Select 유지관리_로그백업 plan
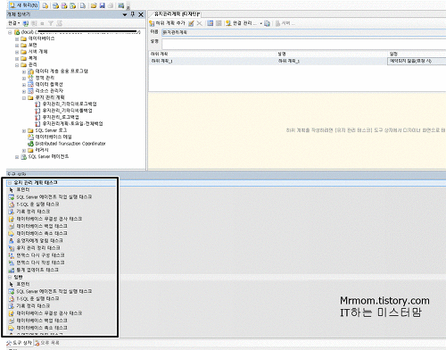Image resolution: width=446 pixels, height=350 pixels. [61, 117]
